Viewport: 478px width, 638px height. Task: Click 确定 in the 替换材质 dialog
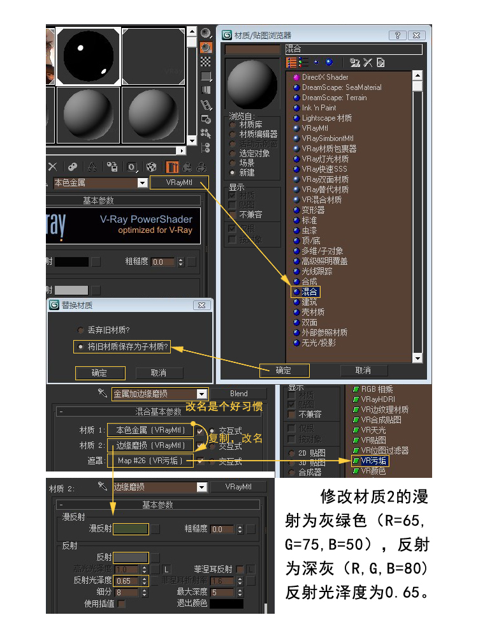click(x=99, y=373)
